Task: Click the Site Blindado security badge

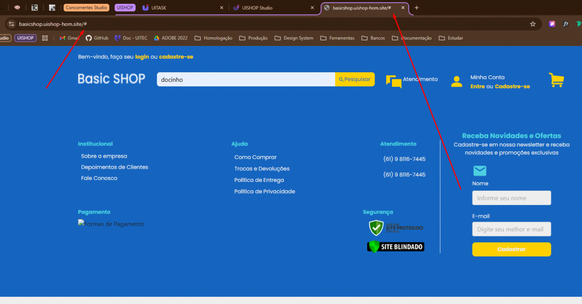Action: click(395, 246)
